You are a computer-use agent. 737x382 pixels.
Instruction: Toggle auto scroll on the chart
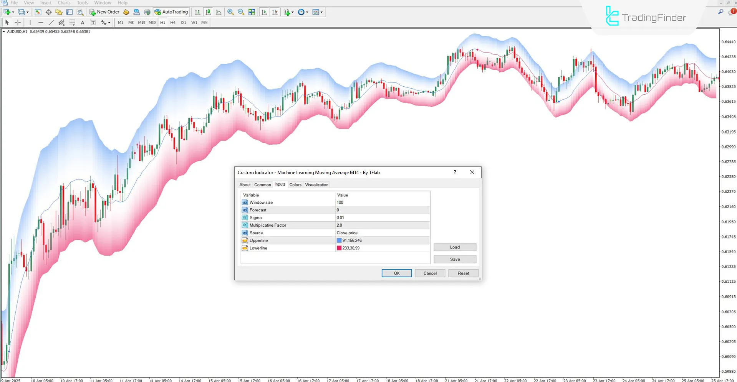(264, 12)
